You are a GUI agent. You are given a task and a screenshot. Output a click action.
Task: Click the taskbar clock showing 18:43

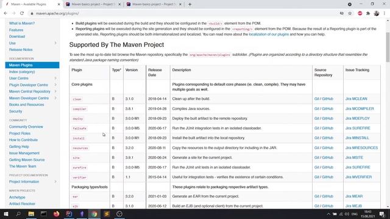coord(367,214)
